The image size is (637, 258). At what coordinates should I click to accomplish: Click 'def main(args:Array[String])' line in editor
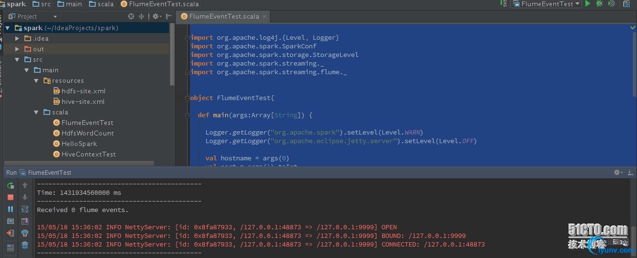tap(255, 115)
